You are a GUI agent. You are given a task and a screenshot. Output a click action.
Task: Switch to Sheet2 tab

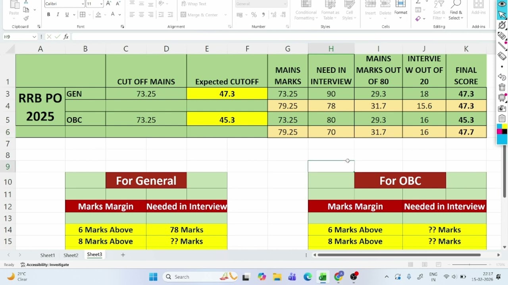pyautogui.click(x=71, y=255)
